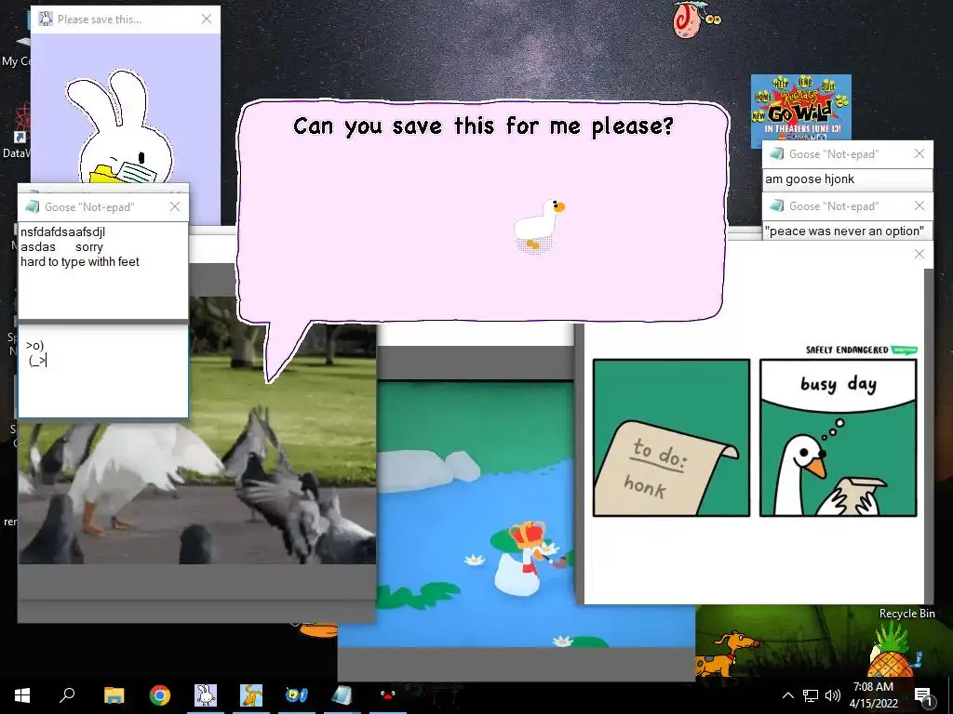Click the Not-epad icon in the 'nsfdafdsaafsdjl' window title
953x714 pixels.
(x=33, y=206)
